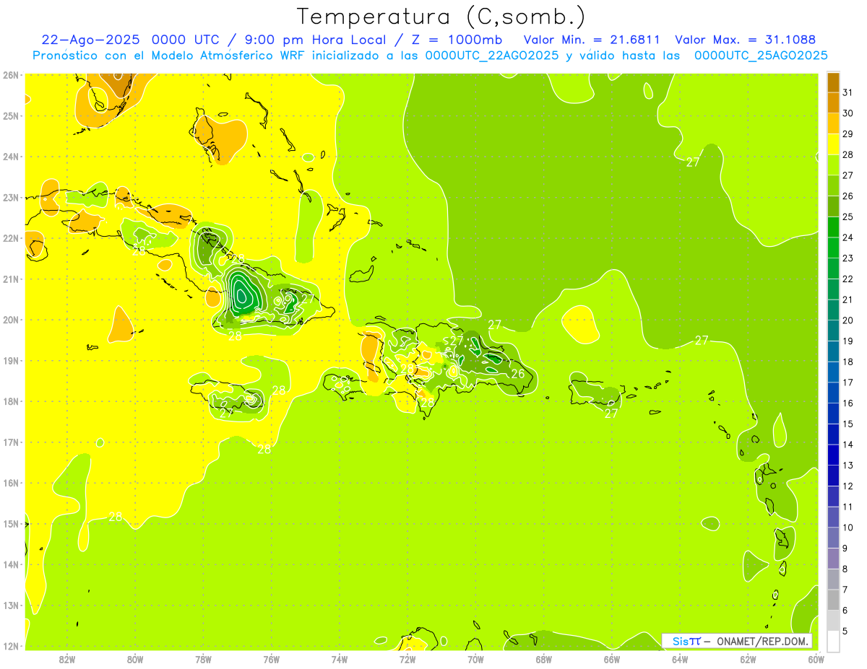Click the "25N" latitude axis label
This screenshot has height=669, width=867.
(11, 115)
